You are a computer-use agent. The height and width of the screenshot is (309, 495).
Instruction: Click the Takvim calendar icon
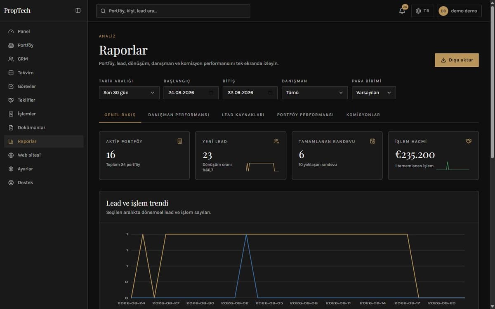click(x=11, y=73)
